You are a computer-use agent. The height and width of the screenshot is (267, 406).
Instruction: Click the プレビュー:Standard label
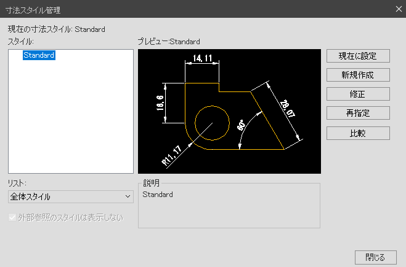tap(169, 42)
